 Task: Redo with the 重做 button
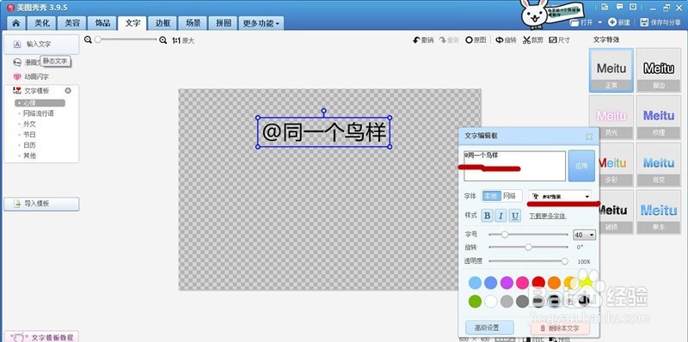tap(449, 40)
